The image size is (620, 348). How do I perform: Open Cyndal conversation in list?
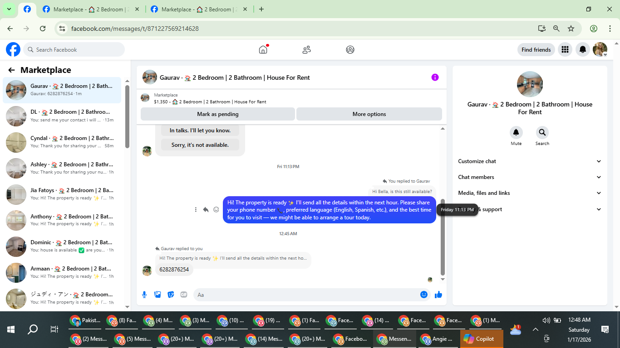point(62,142)
